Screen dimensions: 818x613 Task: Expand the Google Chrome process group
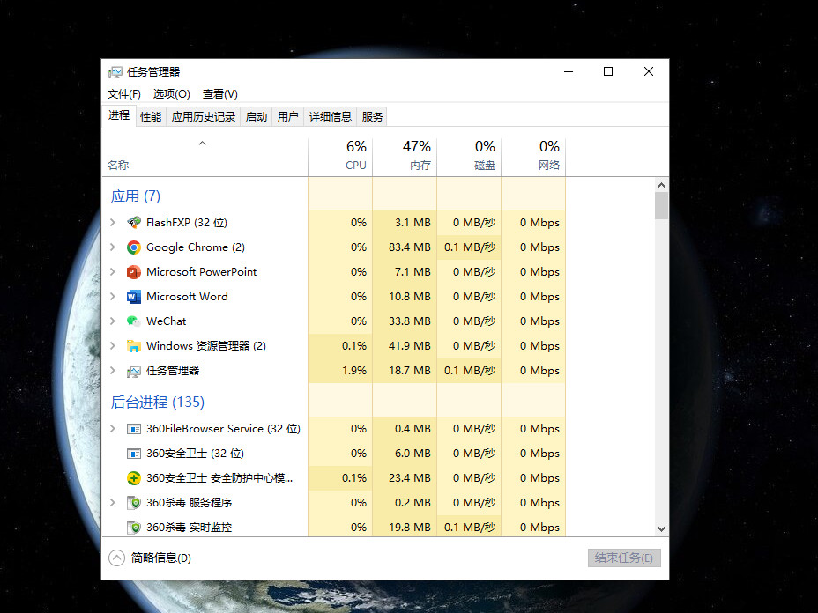[113, 247]
